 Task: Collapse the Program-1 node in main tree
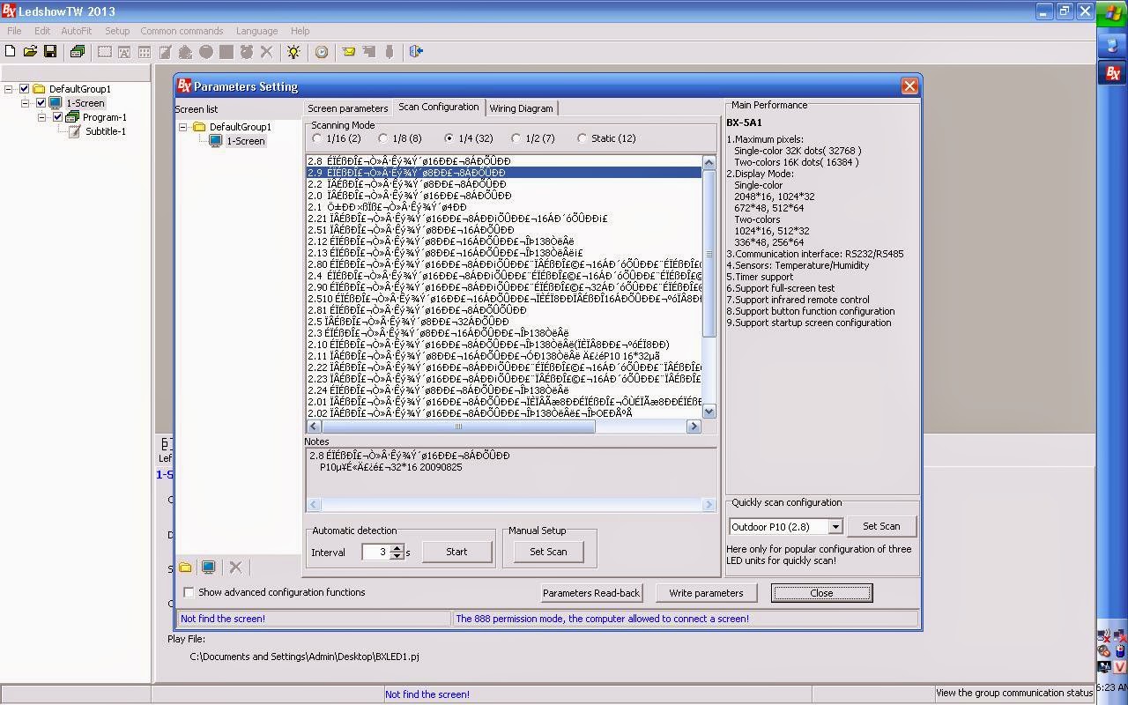point(41,117)
